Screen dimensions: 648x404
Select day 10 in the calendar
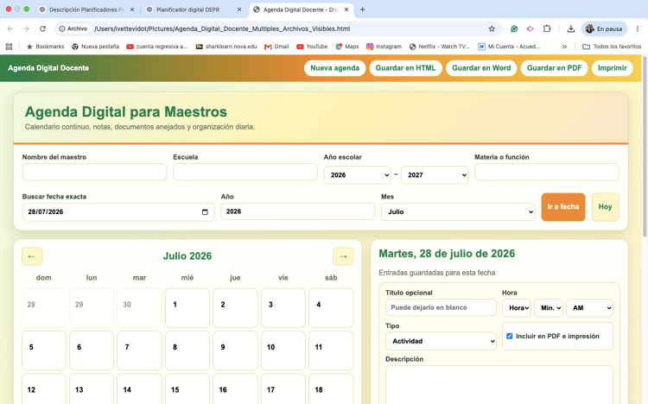point(283,350)
